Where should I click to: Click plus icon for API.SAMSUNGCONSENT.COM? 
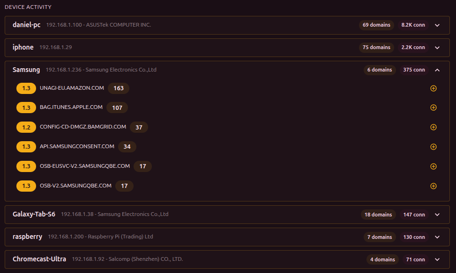[x=433, y=147]
